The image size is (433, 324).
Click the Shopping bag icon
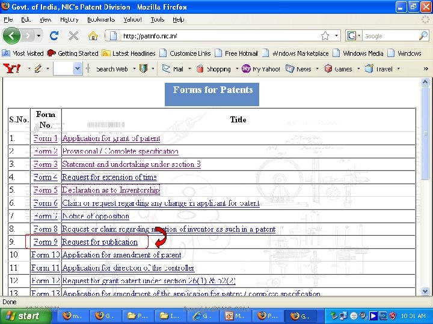[200, 68]
